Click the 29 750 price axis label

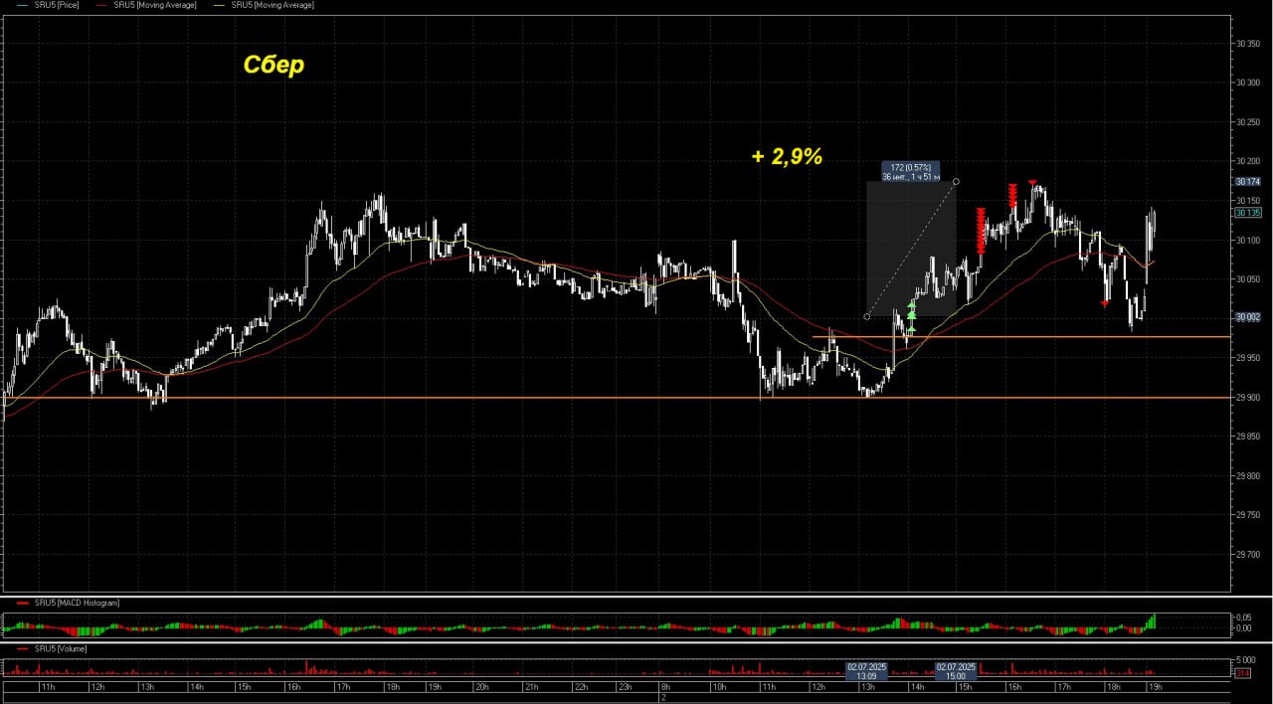(1249, 515)
